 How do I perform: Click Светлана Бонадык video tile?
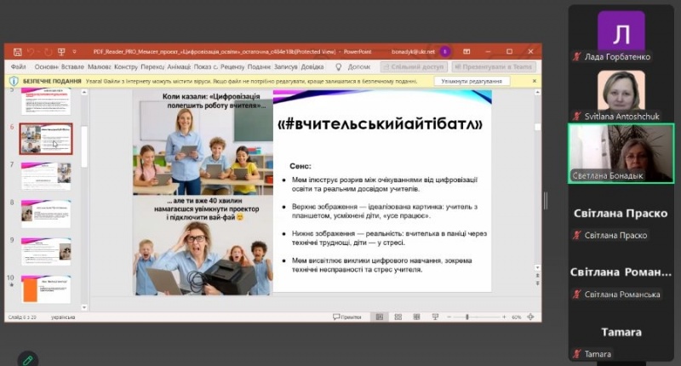click(621, 154)
